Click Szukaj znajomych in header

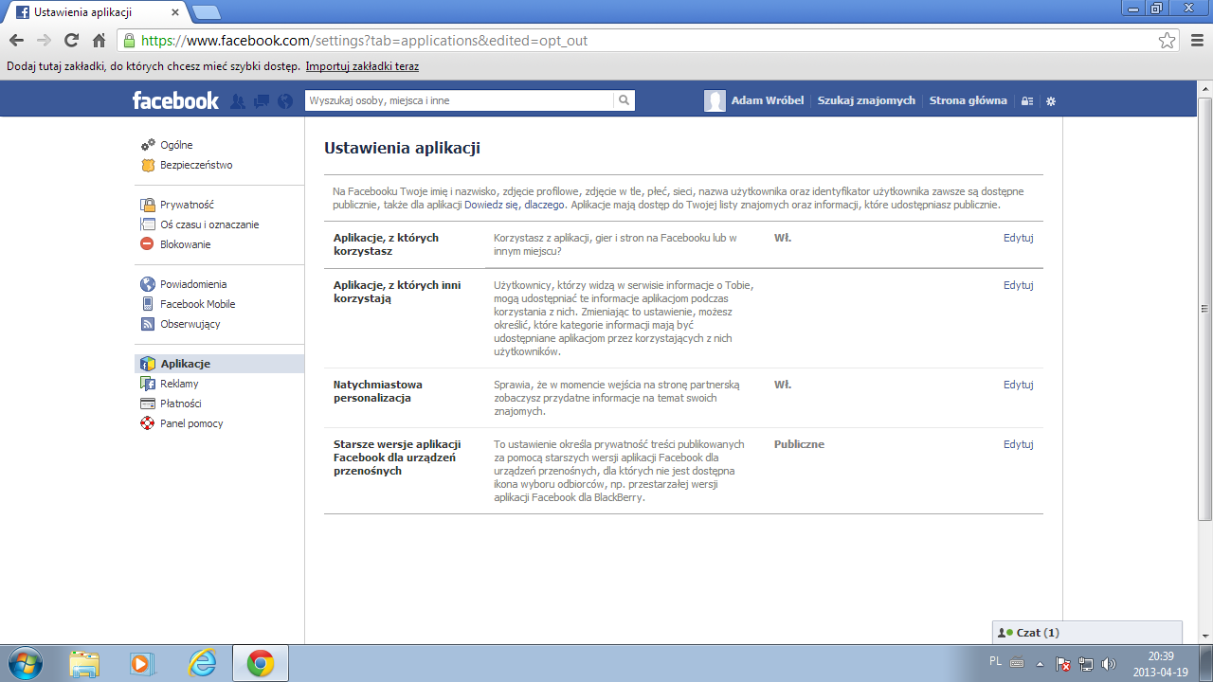866,100
